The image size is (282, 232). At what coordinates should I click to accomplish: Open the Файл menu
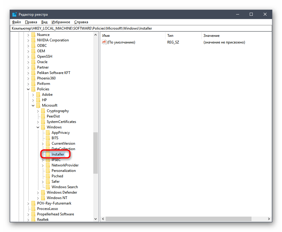click(16, 22)
